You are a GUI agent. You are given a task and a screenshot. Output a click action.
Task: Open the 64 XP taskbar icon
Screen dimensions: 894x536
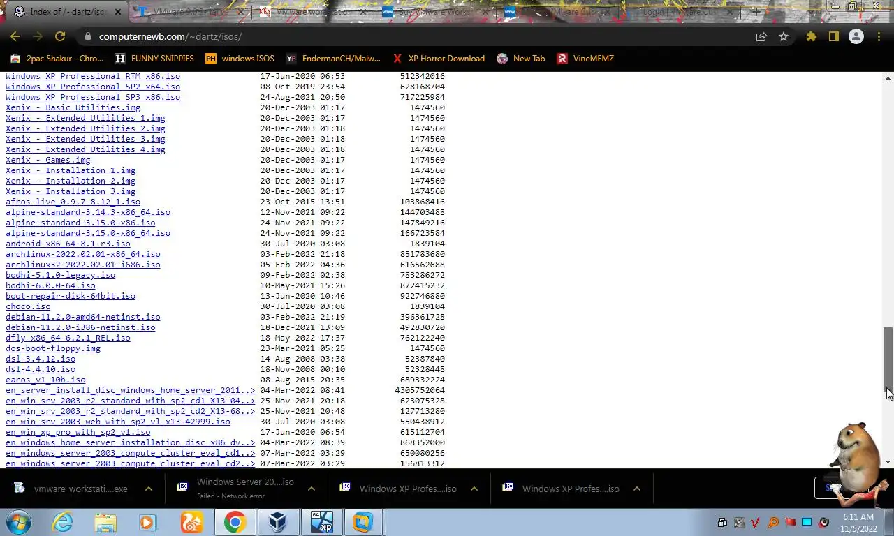click(x=321, y=522)
